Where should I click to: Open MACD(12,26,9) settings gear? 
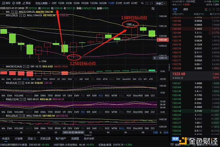[x=24, y=67]
